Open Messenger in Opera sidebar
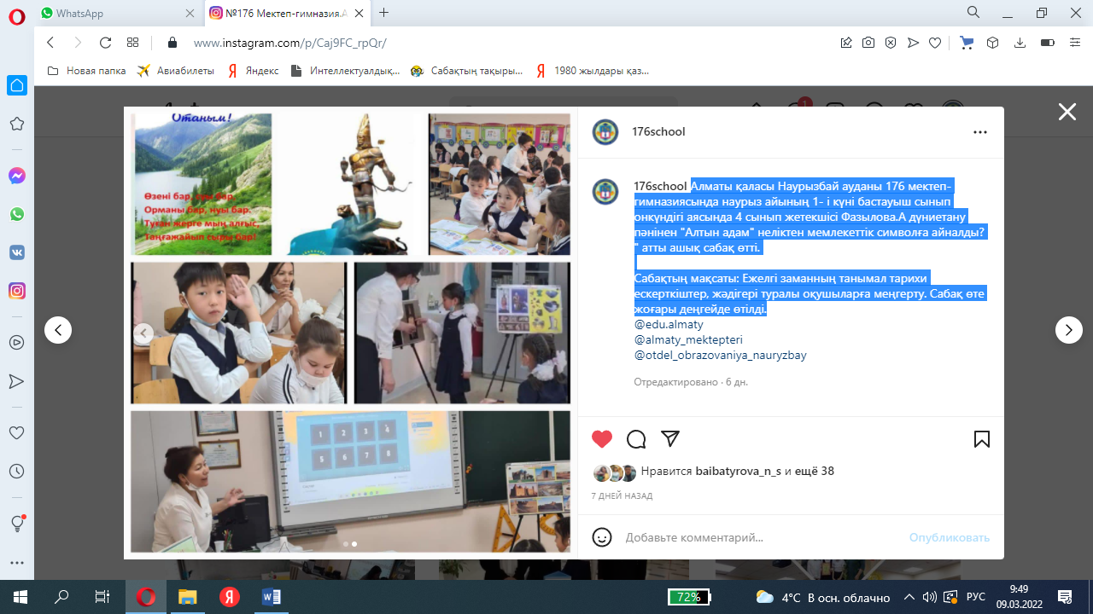 [16, 176]
